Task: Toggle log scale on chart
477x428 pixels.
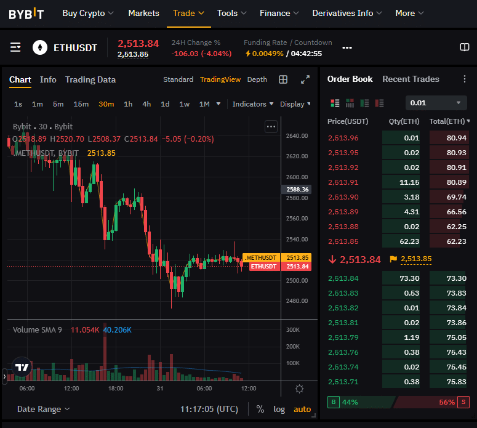Action: pos(279,409)
